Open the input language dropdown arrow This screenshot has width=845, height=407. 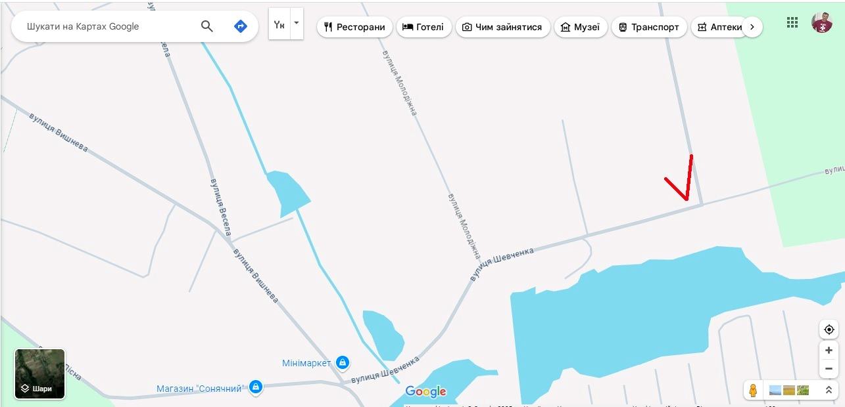(297, 24)
